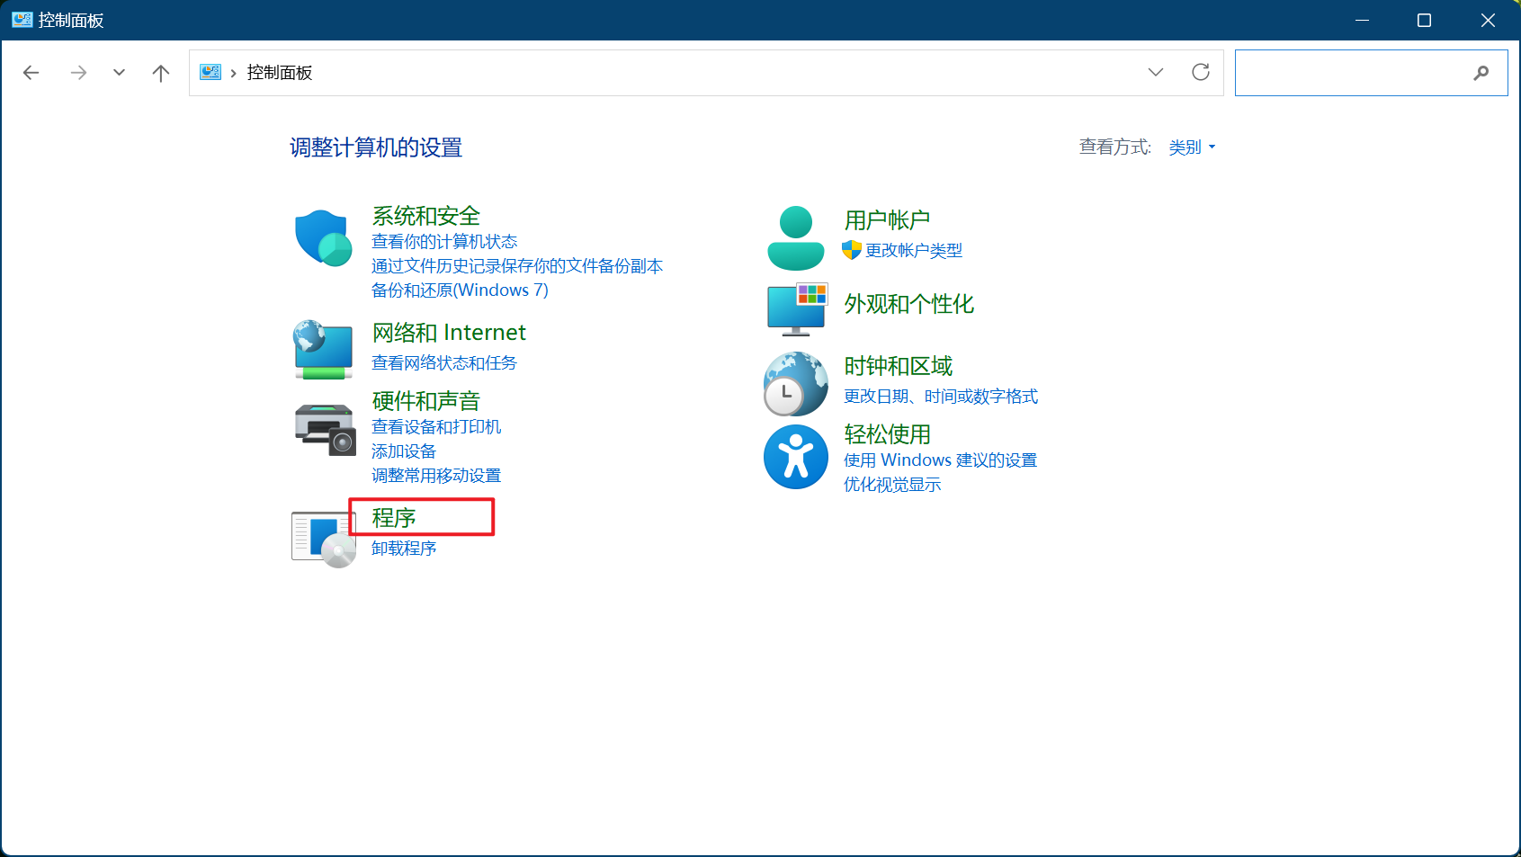Refresh the control panel view
This screenshot has height=857, width=1521.
pyautogui.click(x=1201, y=72)
